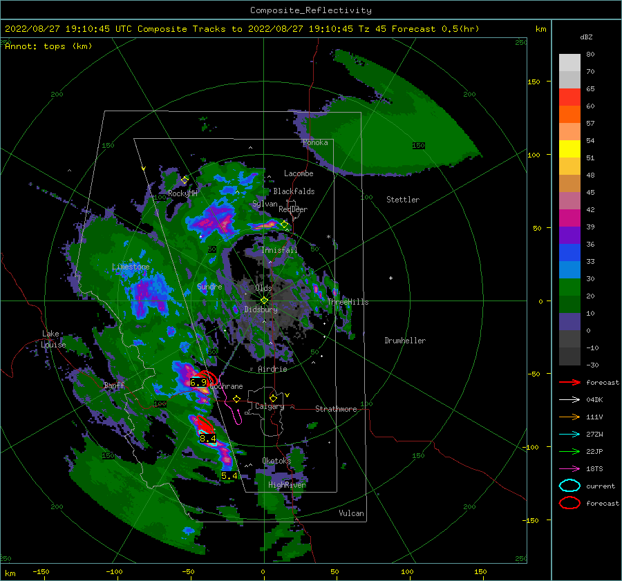Viewport: 622px width, 581px height.
Task: Click the orange 111V arrow legend icon
Action: (569, 417)
